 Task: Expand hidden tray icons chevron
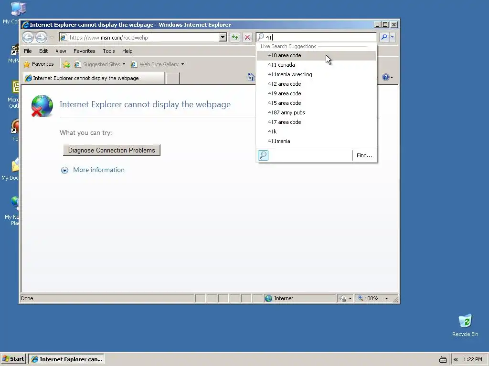tap(456, 359)
